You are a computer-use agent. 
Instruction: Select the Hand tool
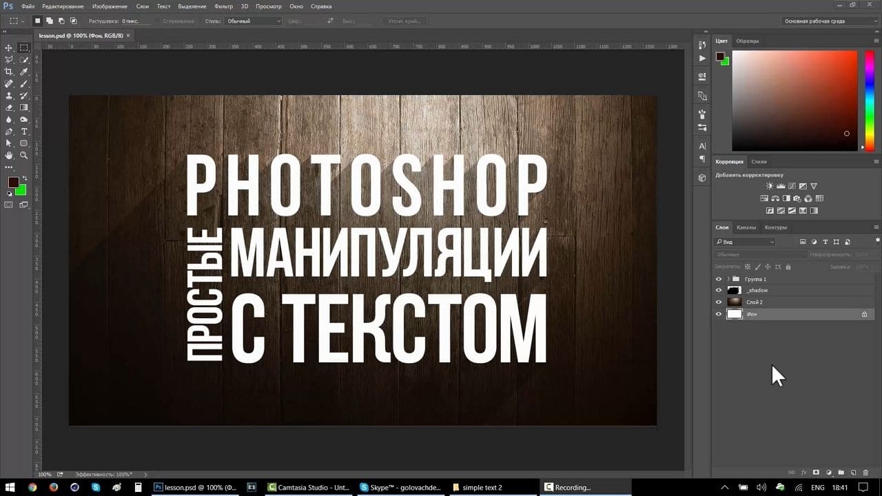9,155
